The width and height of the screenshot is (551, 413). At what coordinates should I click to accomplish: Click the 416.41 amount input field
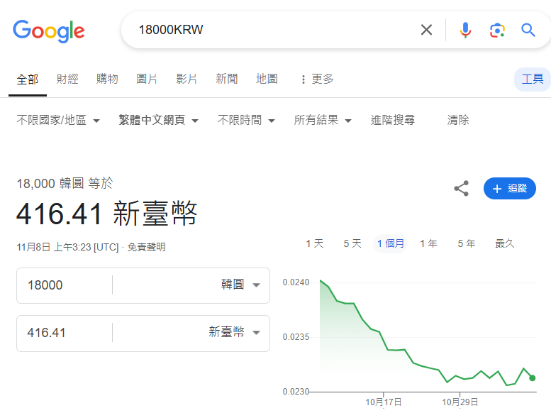coord(65,333)
